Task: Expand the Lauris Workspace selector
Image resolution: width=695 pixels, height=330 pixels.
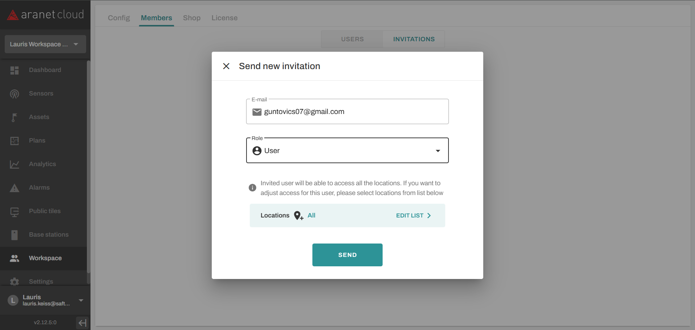Action: [45, 44]
